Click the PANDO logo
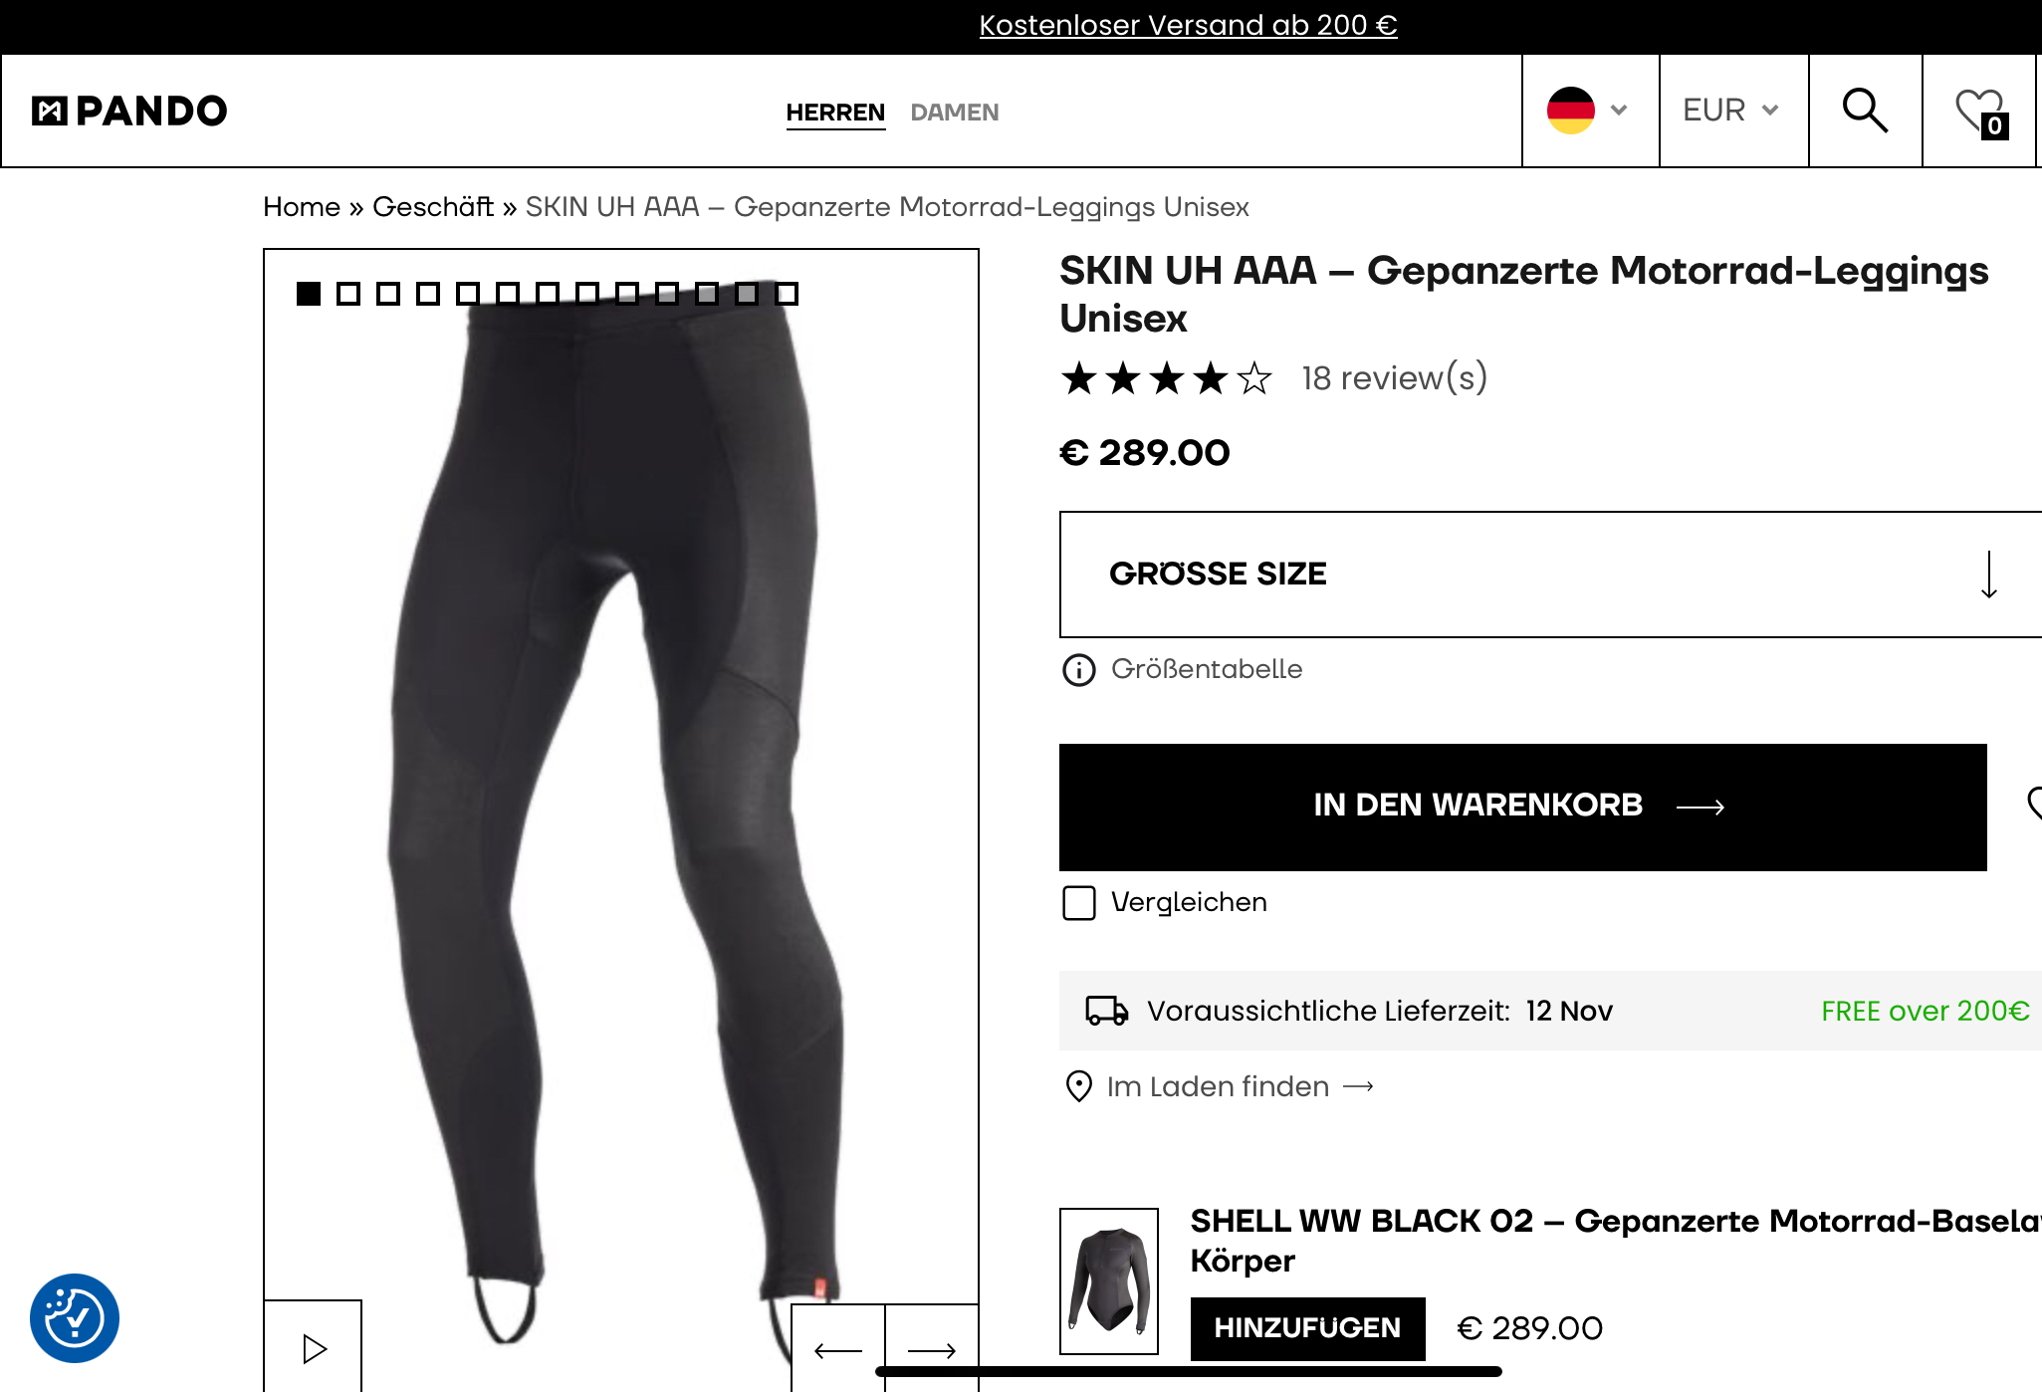 tap(129, 111)
